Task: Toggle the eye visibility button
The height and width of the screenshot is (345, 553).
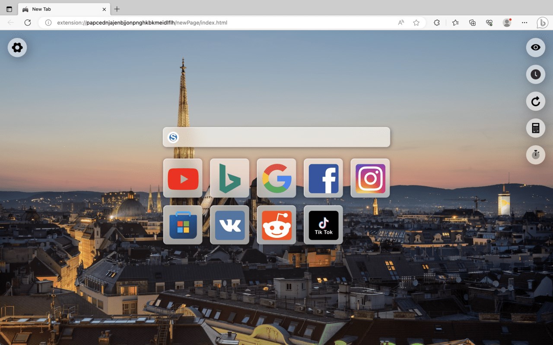Action: [536, 47]
